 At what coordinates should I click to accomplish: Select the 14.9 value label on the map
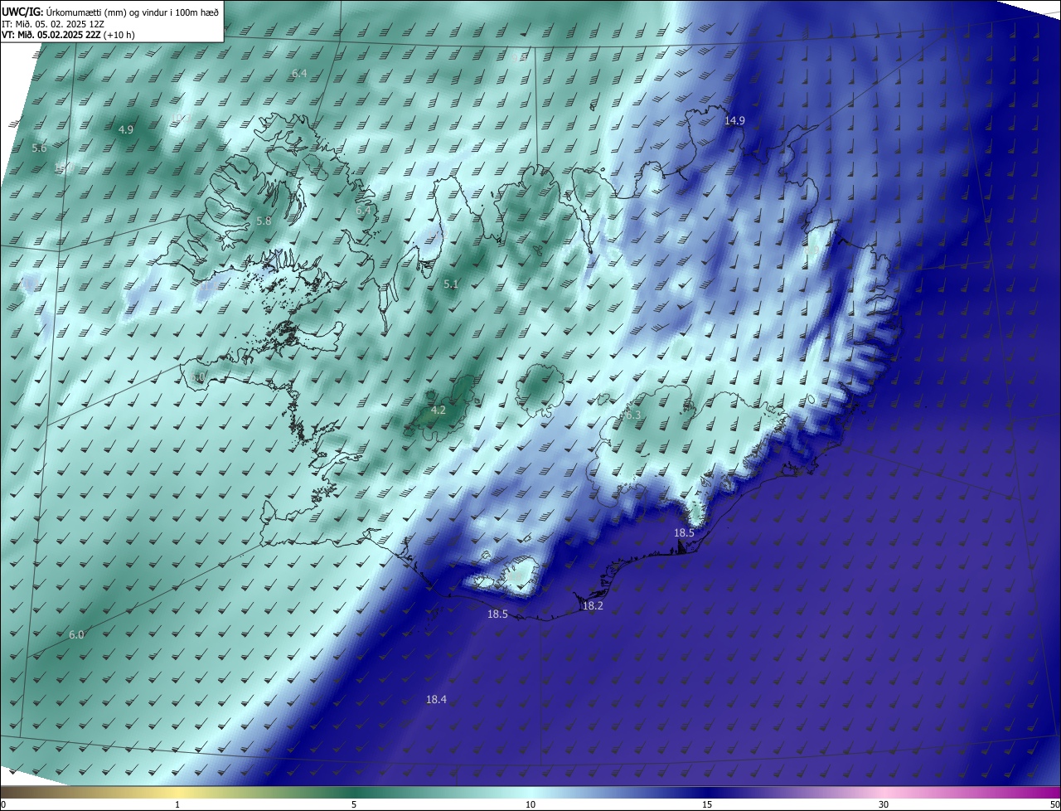pos(734,121)
